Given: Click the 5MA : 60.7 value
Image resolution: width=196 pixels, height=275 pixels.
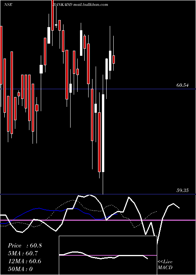Looking at the screenshot, I should click(x=23, y=253).
